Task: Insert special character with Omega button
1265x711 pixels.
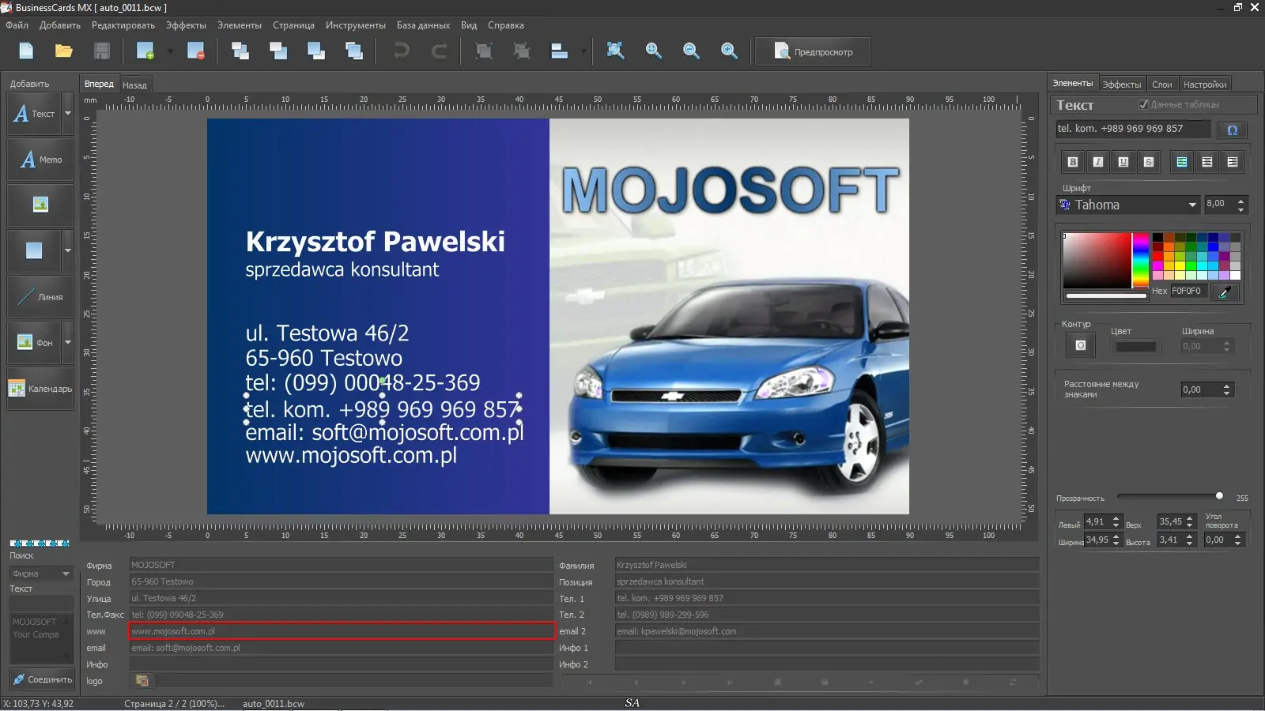Action: pyautogui.click(x=1232, y=130)
